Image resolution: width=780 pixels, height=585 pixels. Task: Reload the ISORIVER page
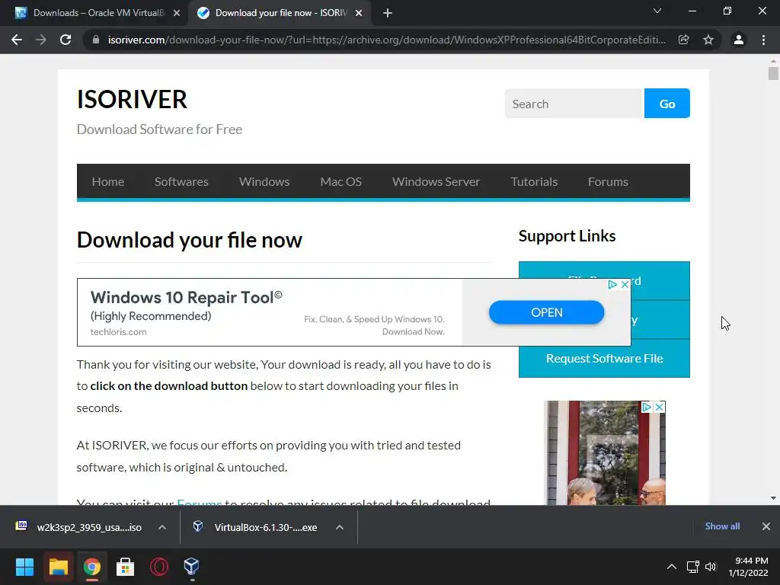tap(66, 40)
